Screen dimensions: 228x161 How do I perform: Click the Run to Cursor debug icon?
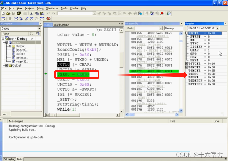pos(37,19)
